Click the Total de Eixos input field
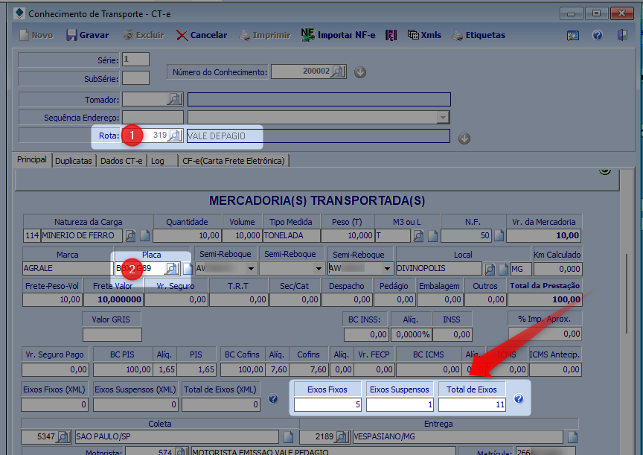 (472, 404)
